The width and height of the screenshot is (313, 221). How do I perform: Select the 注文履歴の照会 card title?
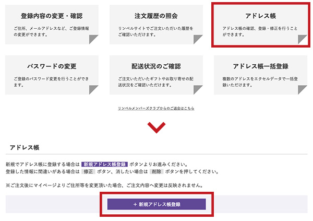coord(156,17)
